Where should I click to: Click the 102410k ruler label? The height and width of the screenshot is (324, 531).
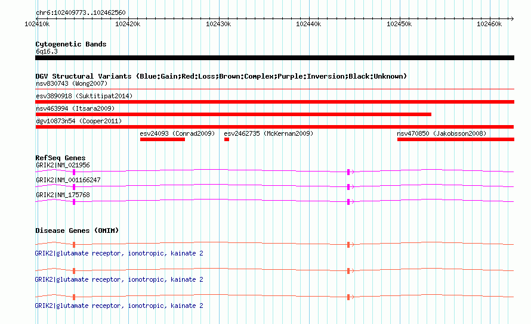37,24
